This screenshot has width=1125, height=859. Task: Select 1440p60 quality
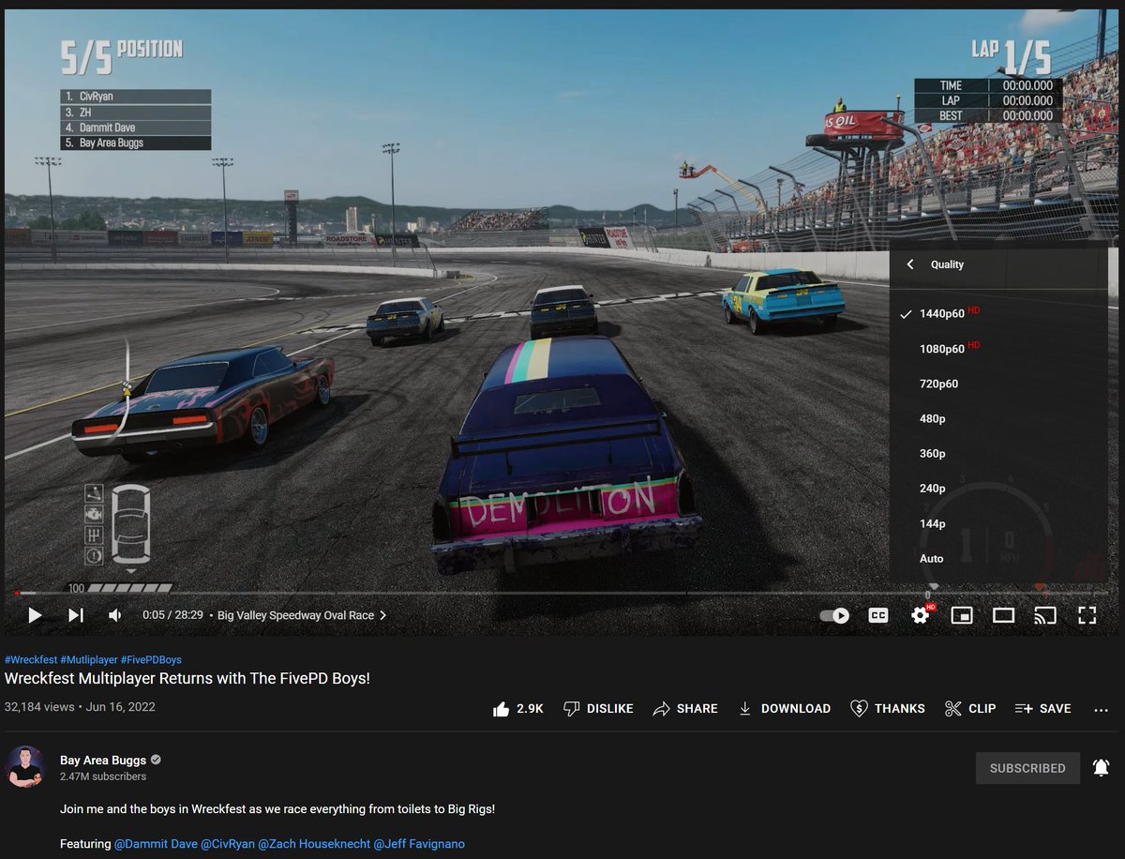click(997, 313)
